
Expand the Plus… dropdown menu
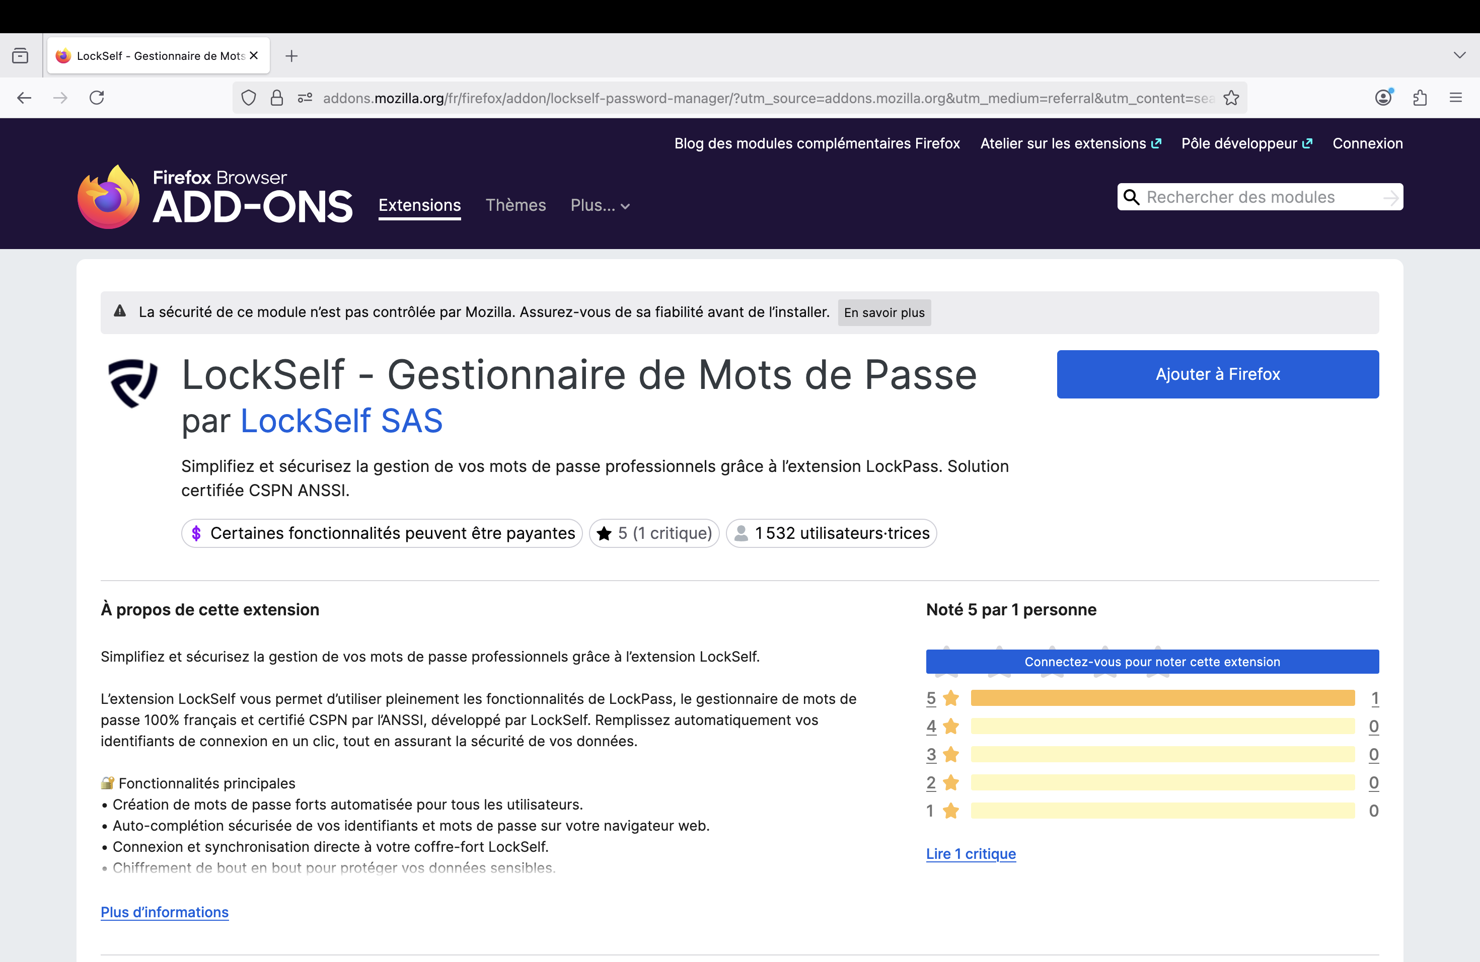pos(600,206)
